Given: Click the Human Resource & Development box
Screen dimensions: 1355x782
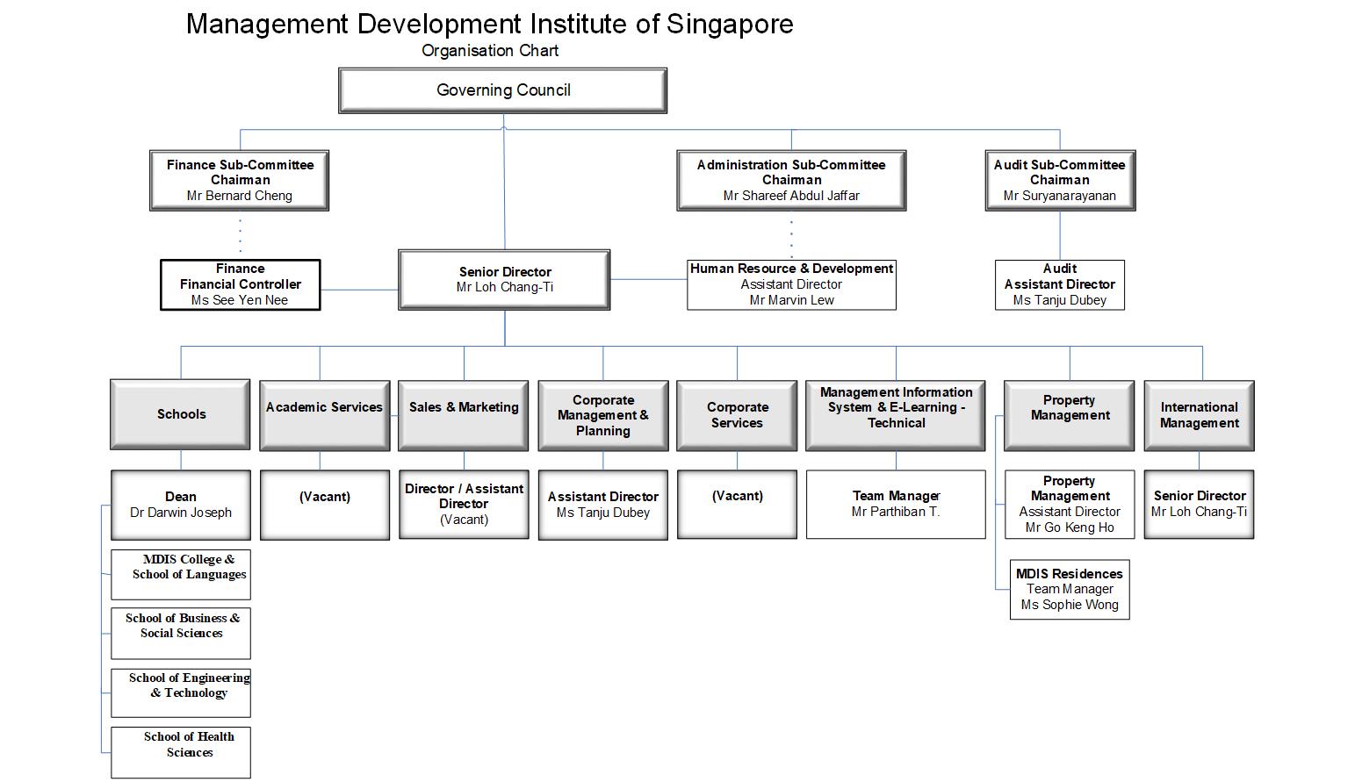Looking at the screenshot, I should (791, 284).
